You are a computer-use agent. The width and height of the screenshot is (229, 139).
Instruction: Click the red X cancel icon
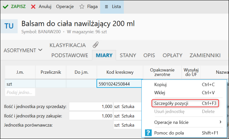coord(33,7)
